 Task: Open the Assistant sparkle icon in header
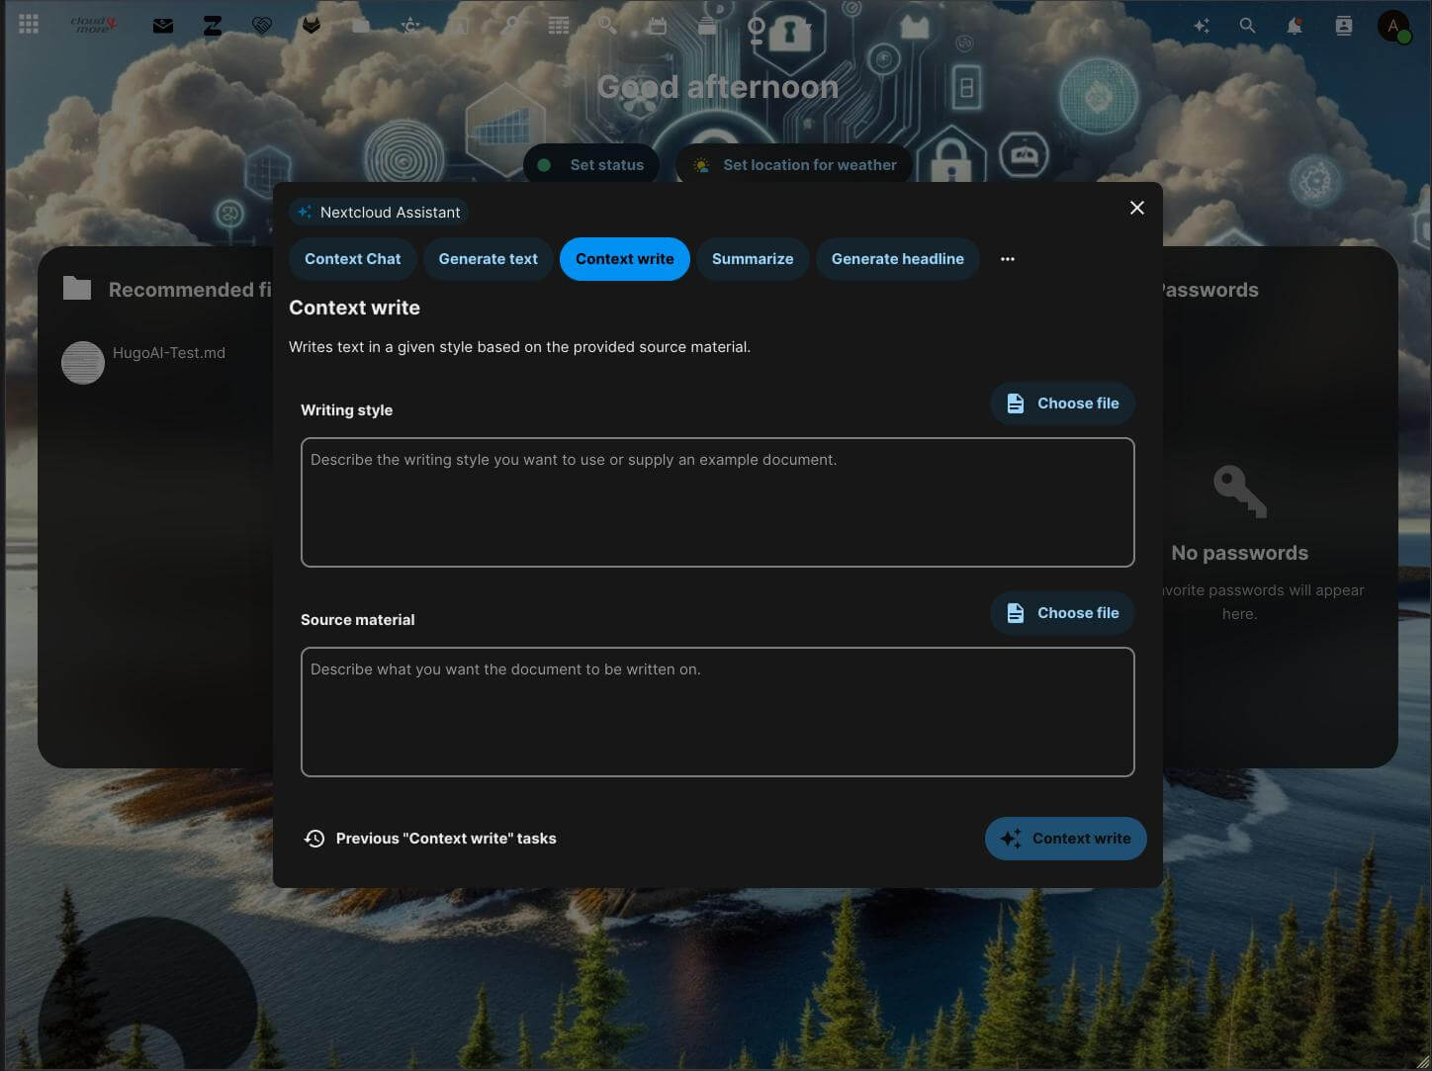click(x=1202, y=26)
